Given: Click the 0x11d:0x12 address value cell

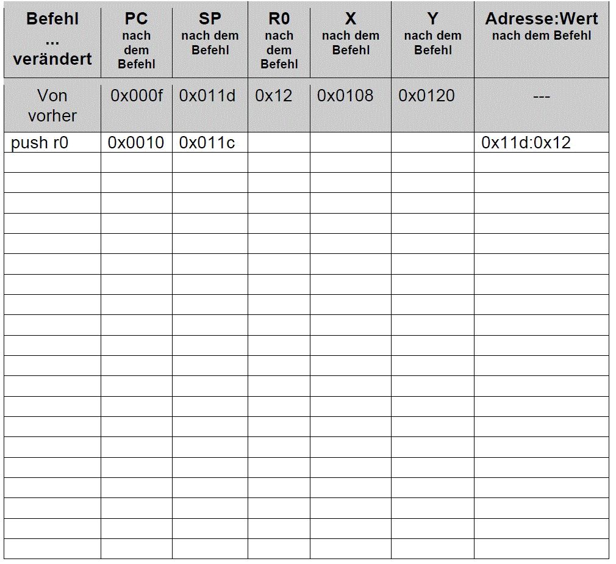Looking at the screenshot, I should 526,143.
